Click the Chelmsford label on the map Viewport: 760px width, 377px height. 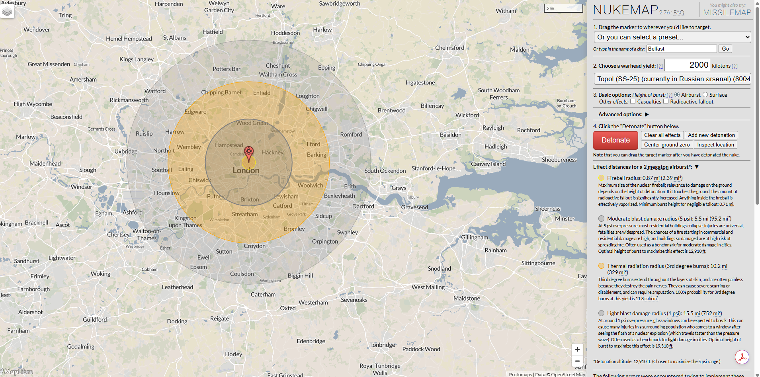point(450,48)
